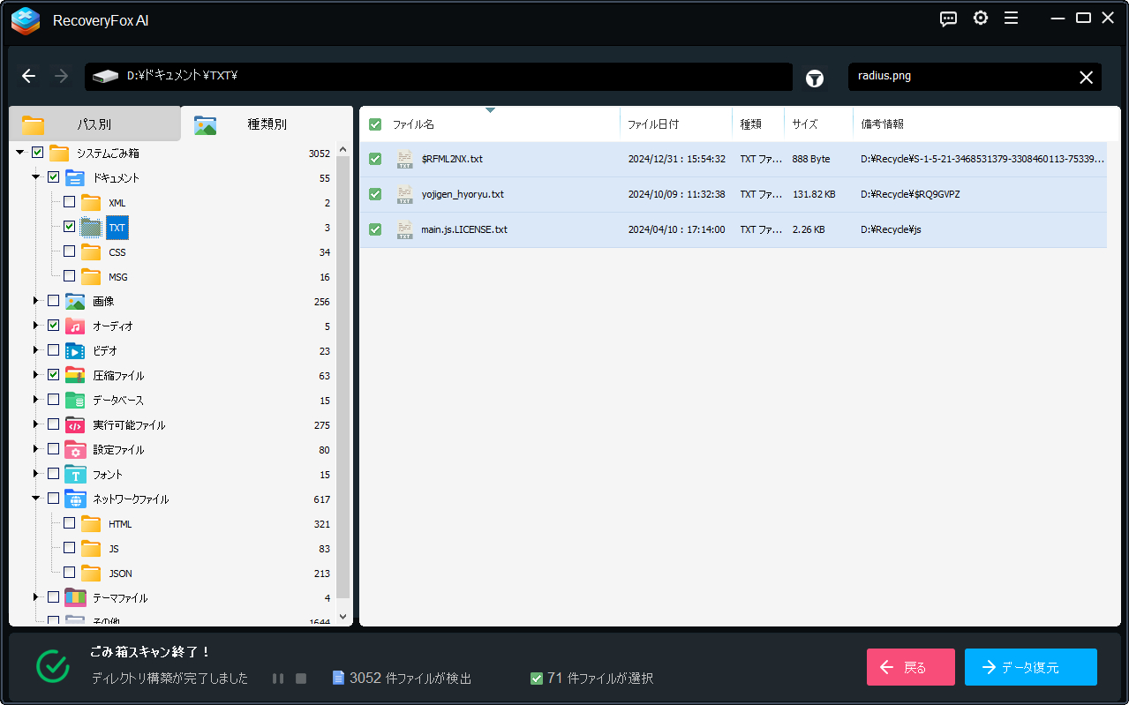Image resolution: width=1129 pixels, height=705 pixels.
Task: Switch to the 種類別 tab
Action: tap(267, 124)
